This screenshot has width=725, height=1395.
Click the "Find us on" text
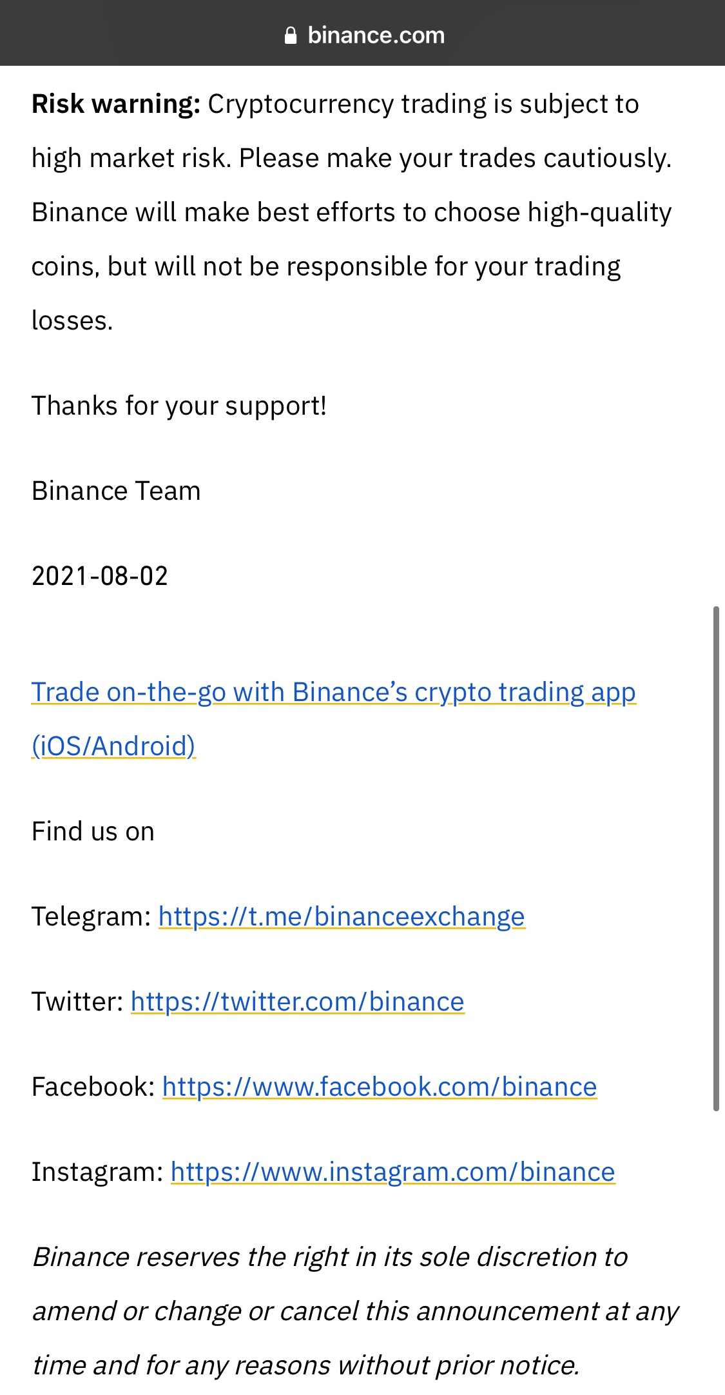[x=93, y=831]
